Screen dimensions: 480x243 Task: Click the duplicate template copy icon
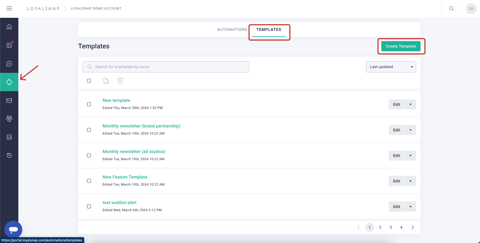click(106, 81)
